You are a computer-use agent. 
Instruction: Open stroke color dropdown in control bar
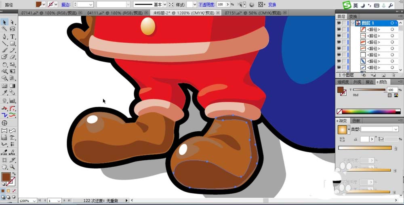tap(56, 4)
